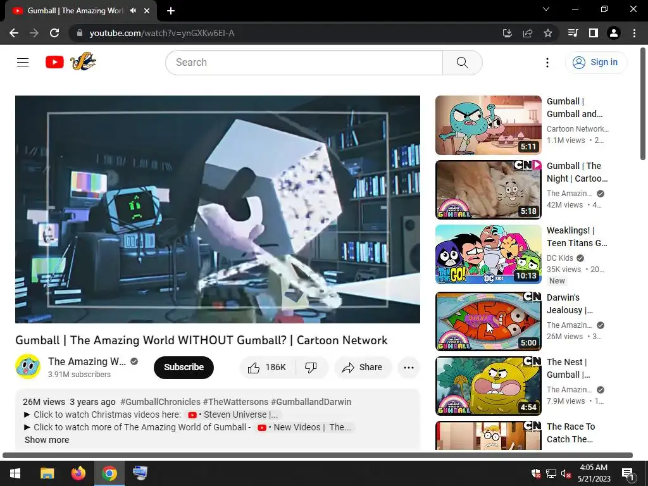The image size is (648, 486).
Task: Open The Amazing World channel avatar
Action: [x=28, y=366]
